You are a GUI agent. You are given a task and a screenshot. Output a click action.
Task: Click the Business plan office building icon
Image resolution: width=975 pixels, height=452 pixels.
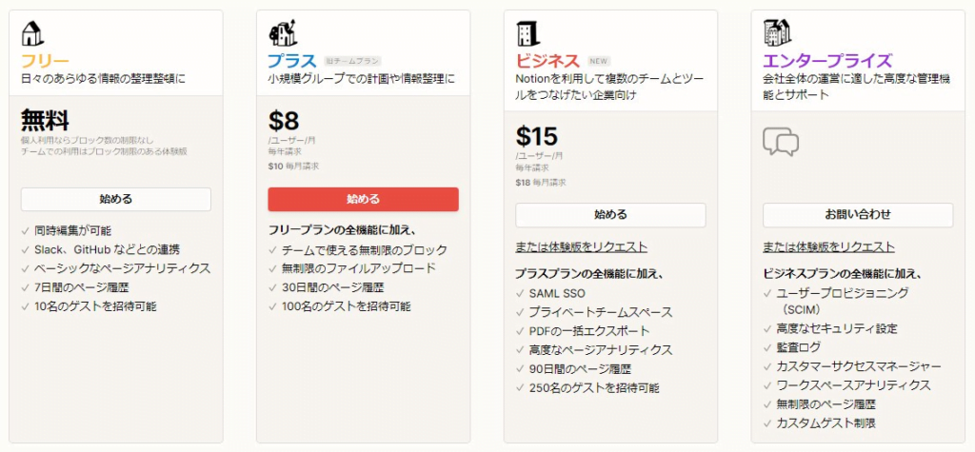528,33
